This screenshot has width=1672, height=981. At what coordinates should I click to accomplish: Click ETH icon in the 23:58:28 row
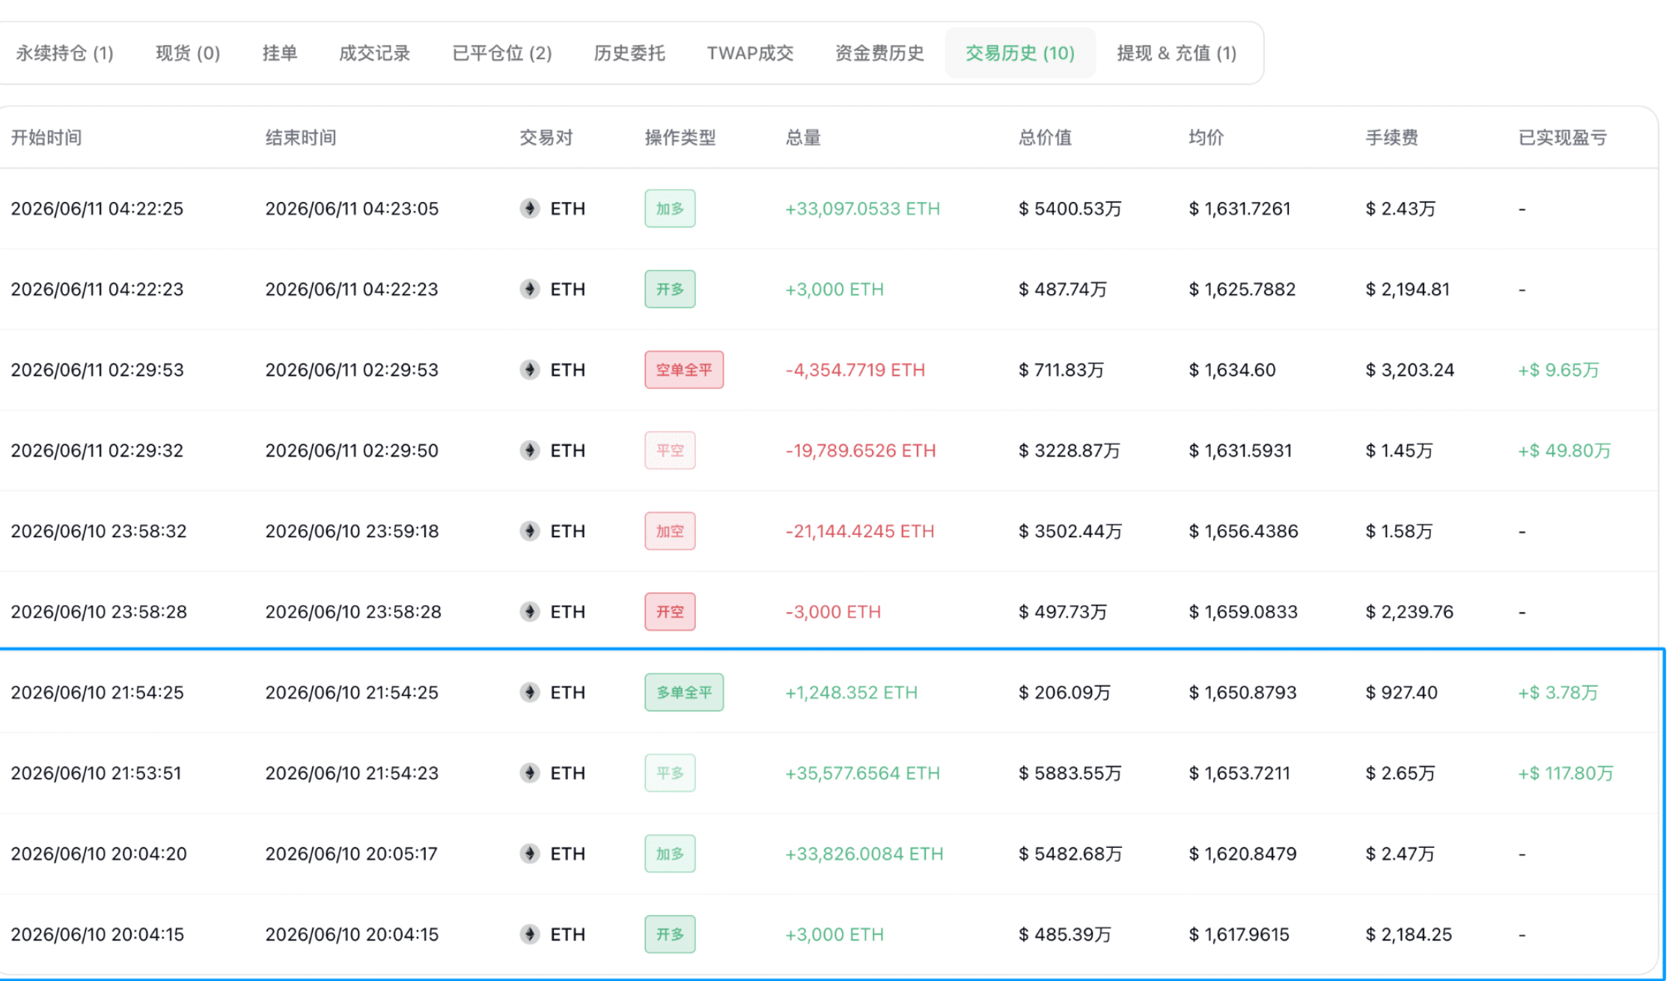pyautogui.click(x=530, y=611)
